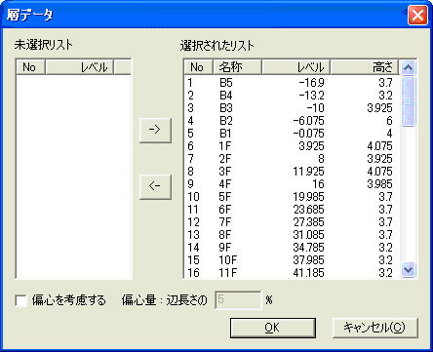Click level value 37.985
The image size is (433, 352).
point(308,260)
